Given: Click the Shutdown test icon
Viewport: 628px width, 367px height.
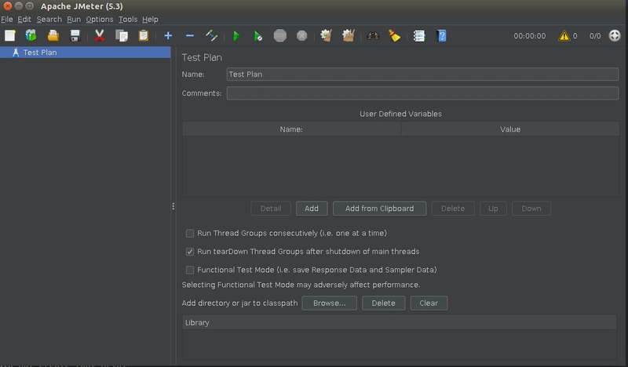Looking at the screenshot, I should 302,36.
